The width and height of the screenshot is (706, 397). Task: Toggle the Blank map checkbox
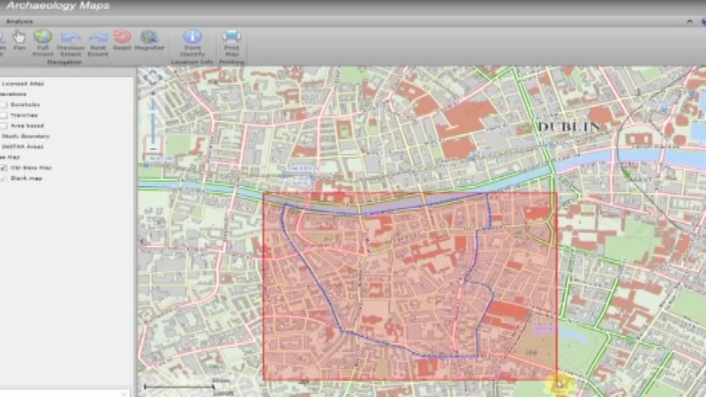coord(4,177)
